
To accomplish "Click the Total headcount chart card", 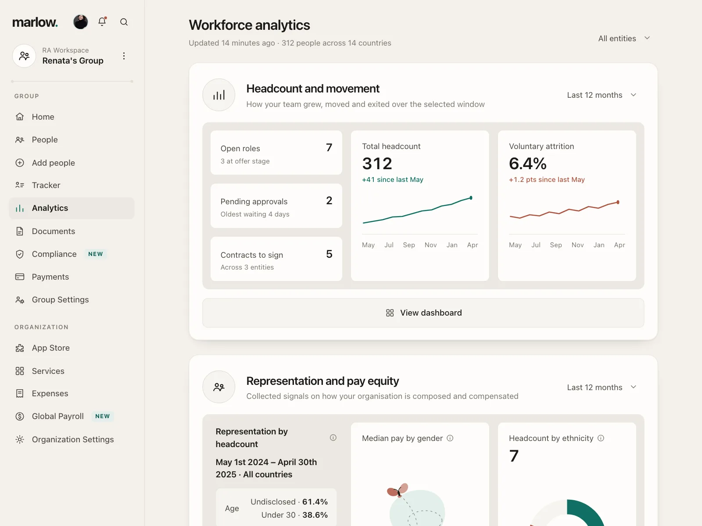I will pos(420,206).
